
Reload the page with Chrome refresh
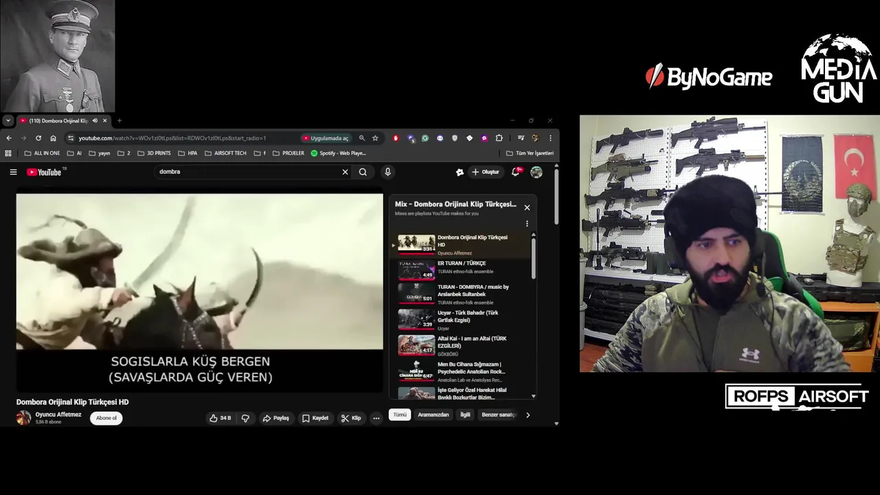point(38,138)
